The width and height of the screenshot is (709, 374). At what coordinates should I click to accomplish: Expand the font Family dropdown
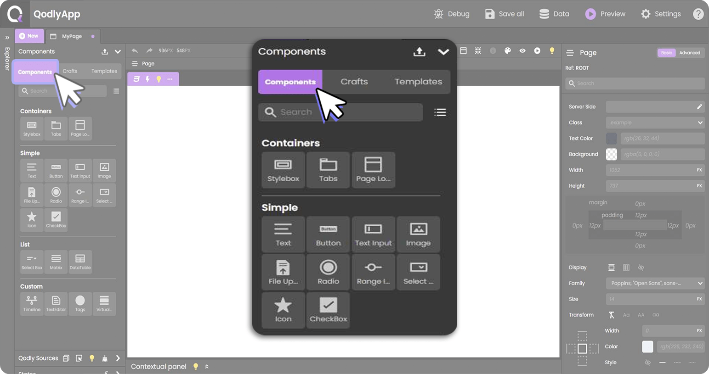655,283
